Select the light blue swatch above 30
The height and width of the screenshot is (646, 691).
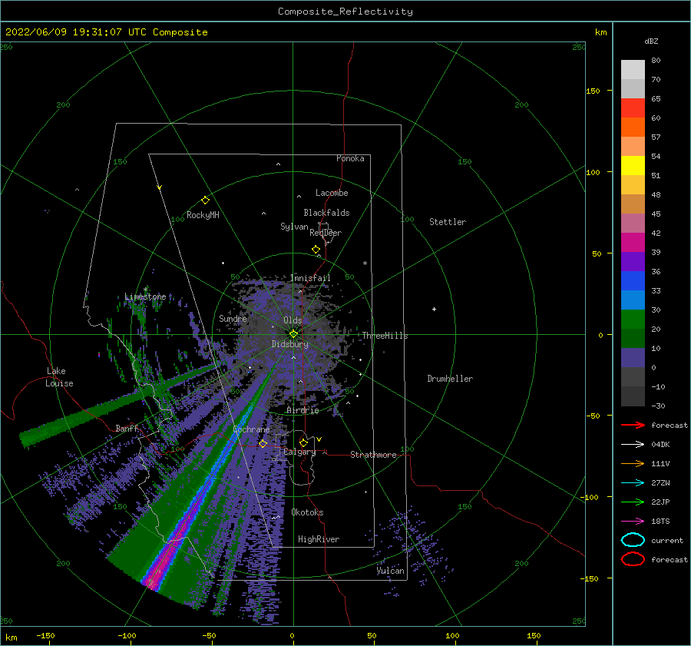(633, 300)
